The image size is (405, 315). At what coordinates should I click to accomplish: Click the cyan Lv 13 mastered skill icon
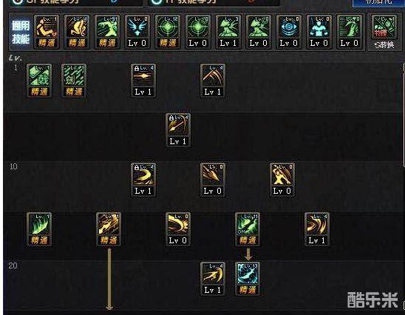click(248, 279)
